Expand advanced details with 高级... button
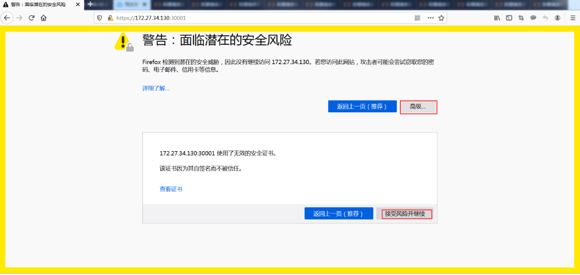Screen dimensions: 580x275 point(418,107)
